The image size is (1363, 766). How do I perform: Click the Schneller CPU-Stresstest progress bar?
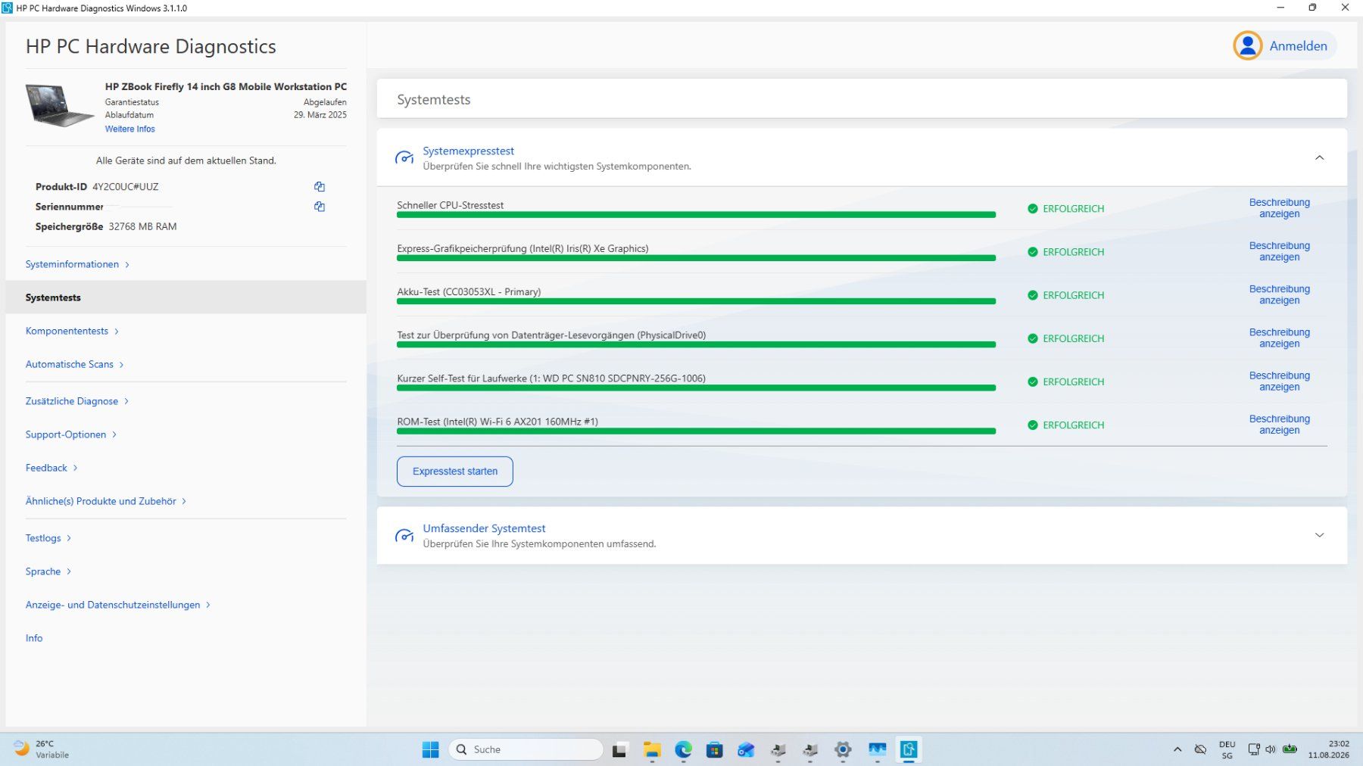696,215
